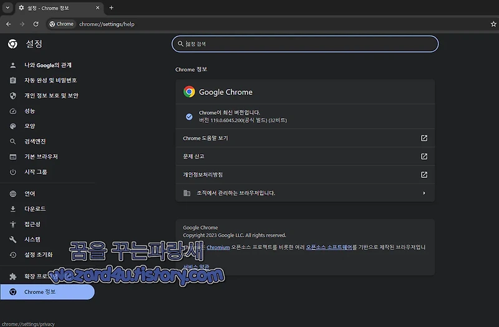
Task: Open the 오픈소스 소프트웨어 hyperlink
Action: pos(329,247)
